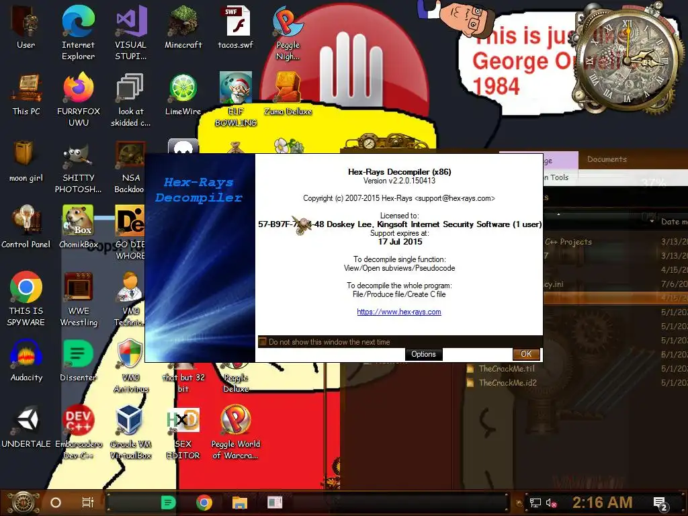Open Chrome from the taskbar
688x516 pixels.
coord(204,503)
